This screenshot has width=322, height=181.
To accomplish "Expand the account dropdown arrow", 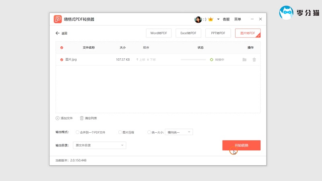I will 218,19.
